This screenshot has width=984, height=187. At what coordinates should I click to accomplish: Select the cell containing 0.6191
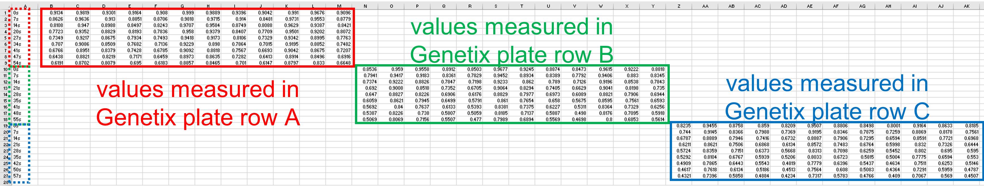click(x=51, y=63)
